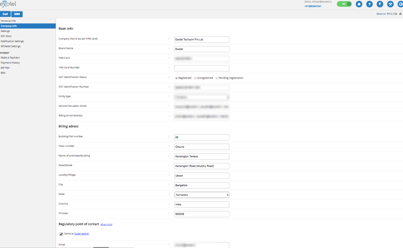Click the Locality/Village field
The width and height of the screenshot is (403, 248).
pyautogui.click(x=201, y=176)
